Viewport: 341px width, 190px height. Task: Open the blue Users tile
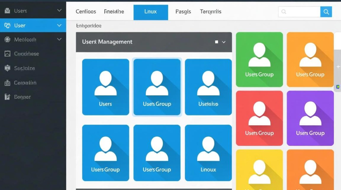[x=106, y=87]
